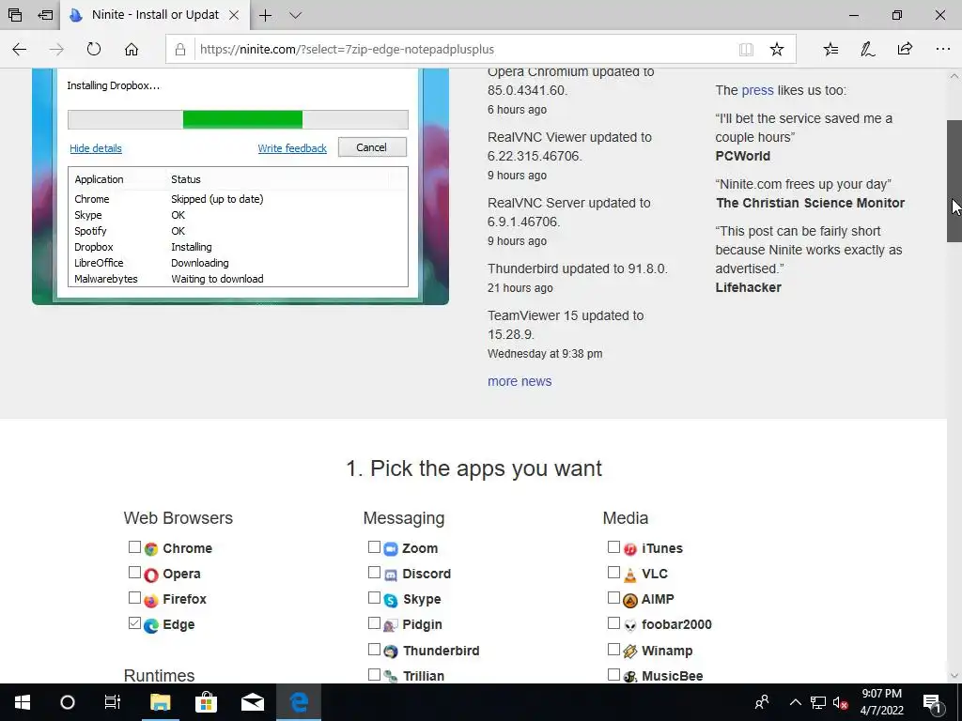The width and height of the screenshot is (962, 721).
Task: Open File Explorer from taskbar
Action: [x=160, y=702]
